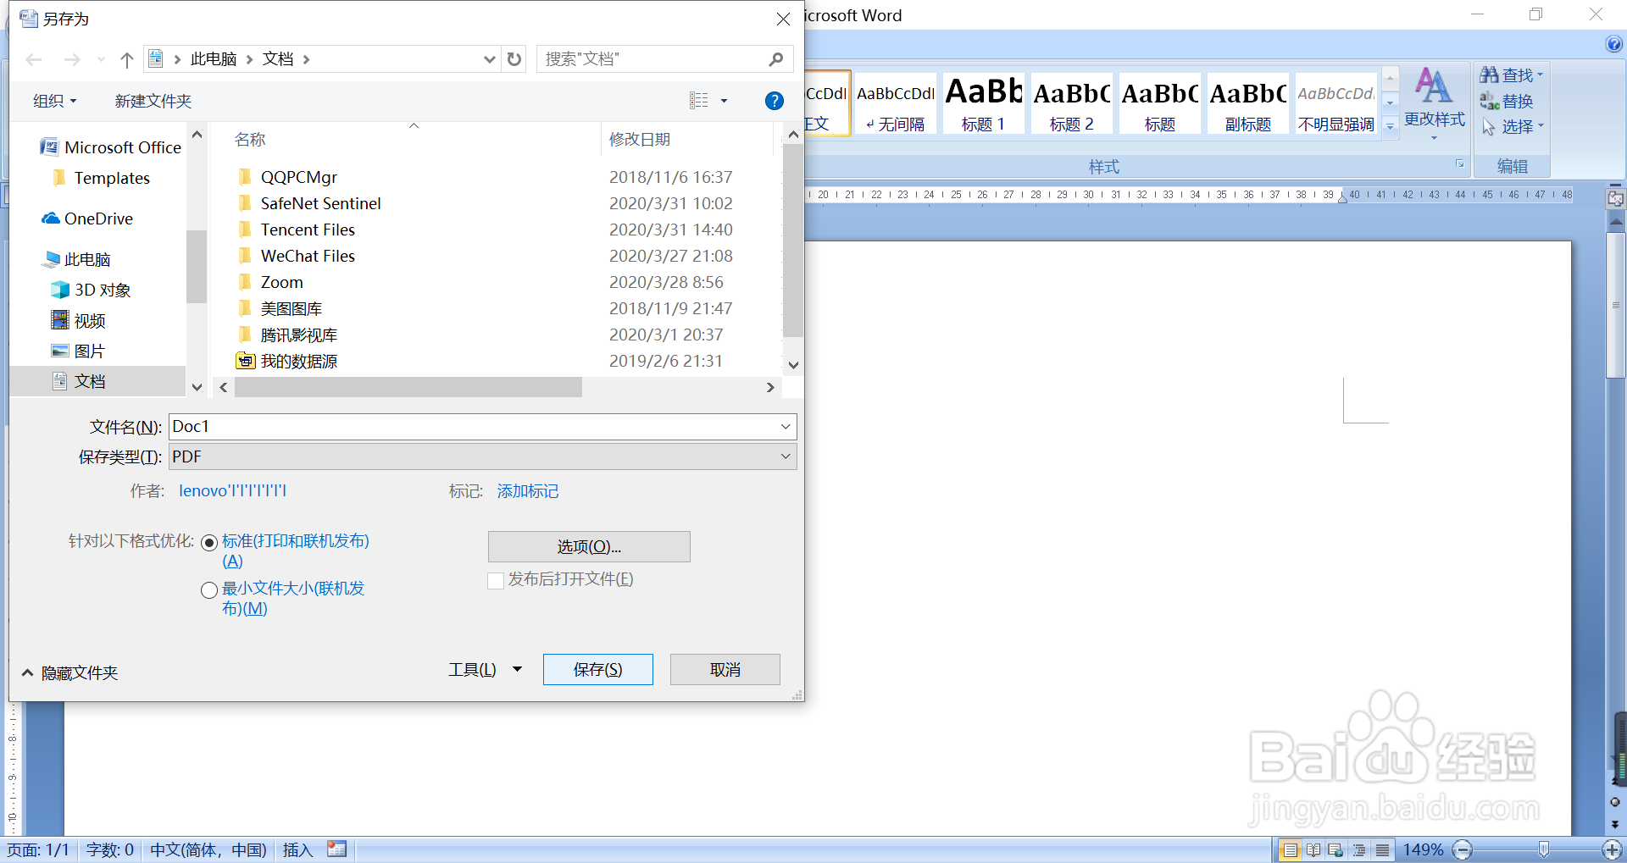Click the back navigation arrow in Save As dialog

click(34, 59)
